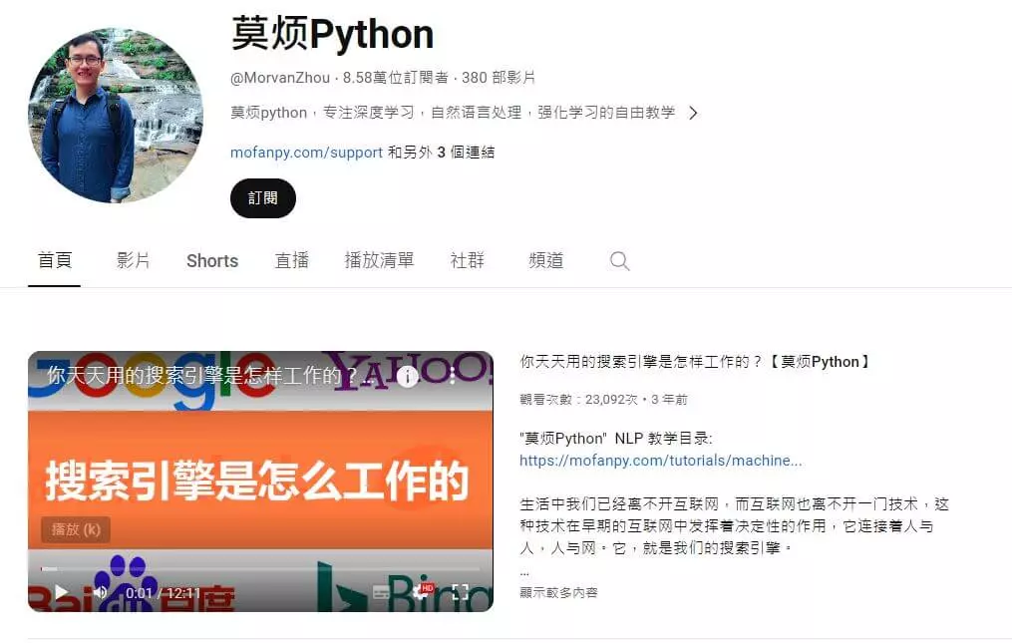This screenshot has height=643, width=1012.
Task: Subscribe with the 訂閱 button
Action: coord(263,198)
